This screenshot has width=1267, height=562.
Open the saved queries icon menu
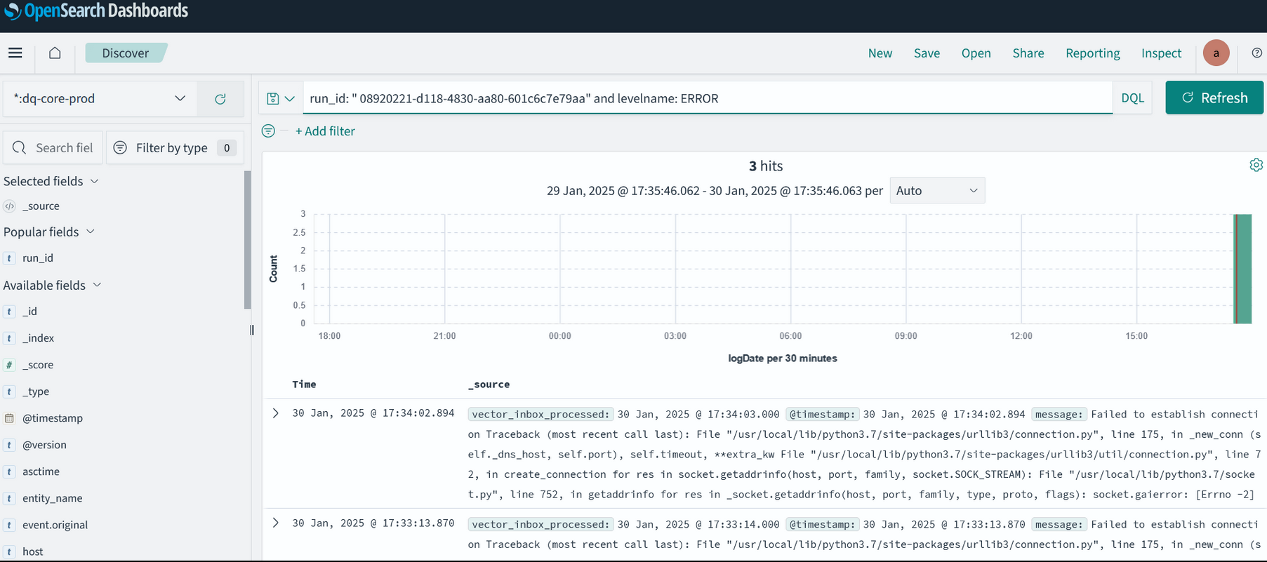point(280,99)
